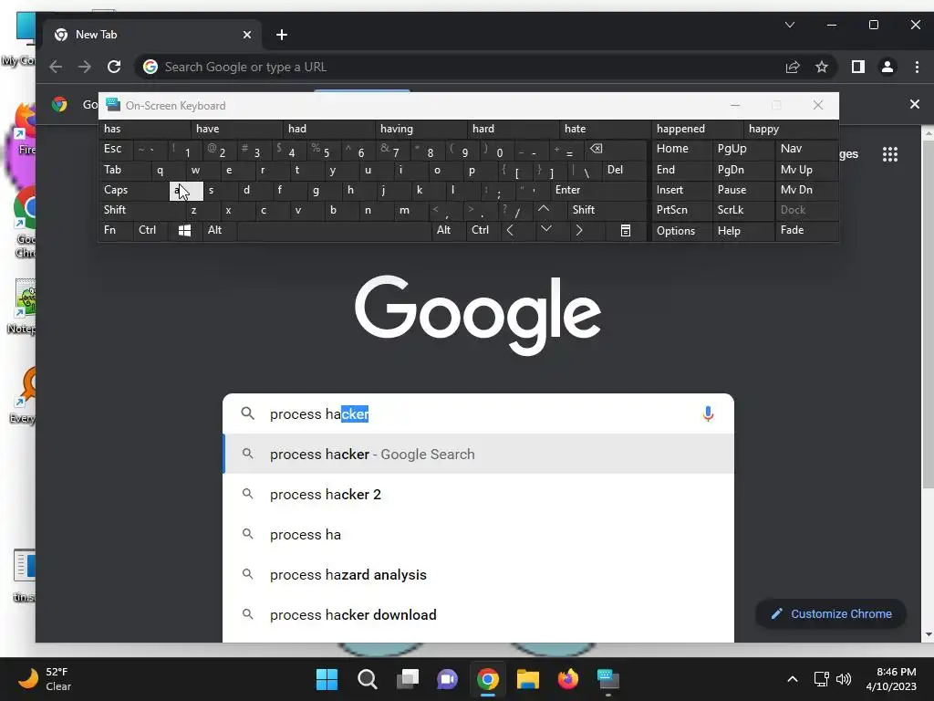The height and width of the screenshot is (701, 934).
Task: Share this page via the share icon
Action: (x=793, y=67)
